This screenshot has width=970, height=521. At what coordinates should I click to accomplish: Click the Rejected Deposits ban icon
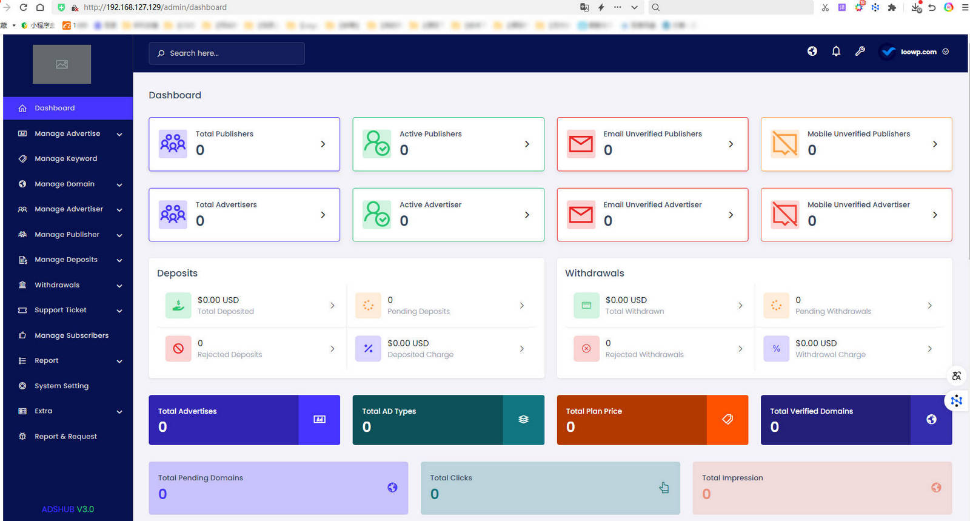pyautogui.click(x=178, y=349)
